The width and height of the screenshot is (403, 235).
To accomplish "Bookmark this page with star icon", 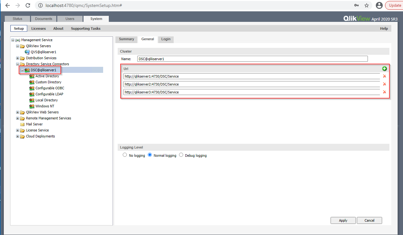I will point(367,5).
